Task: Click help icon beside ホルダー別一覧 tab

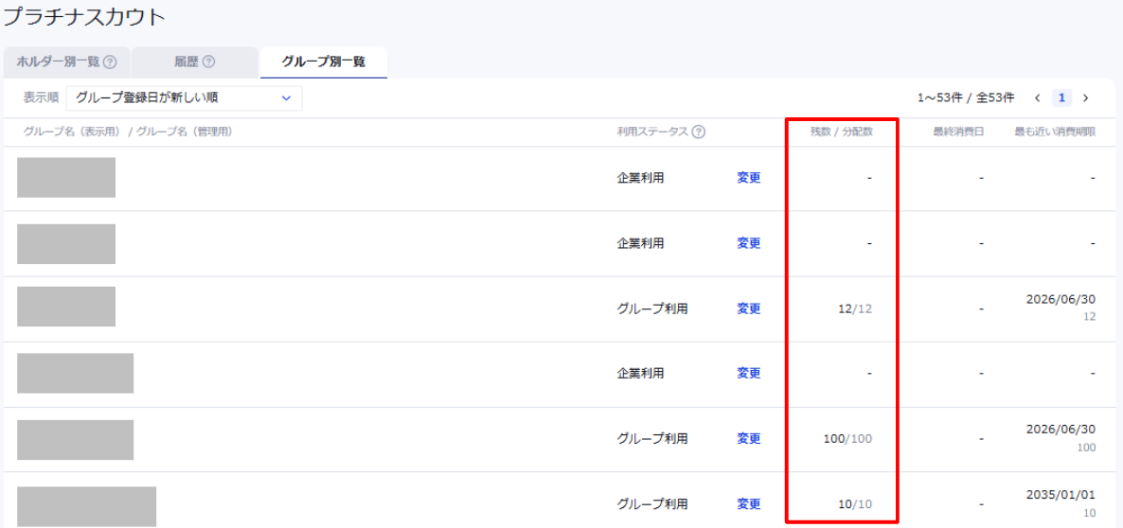Action: coord(110,62)
